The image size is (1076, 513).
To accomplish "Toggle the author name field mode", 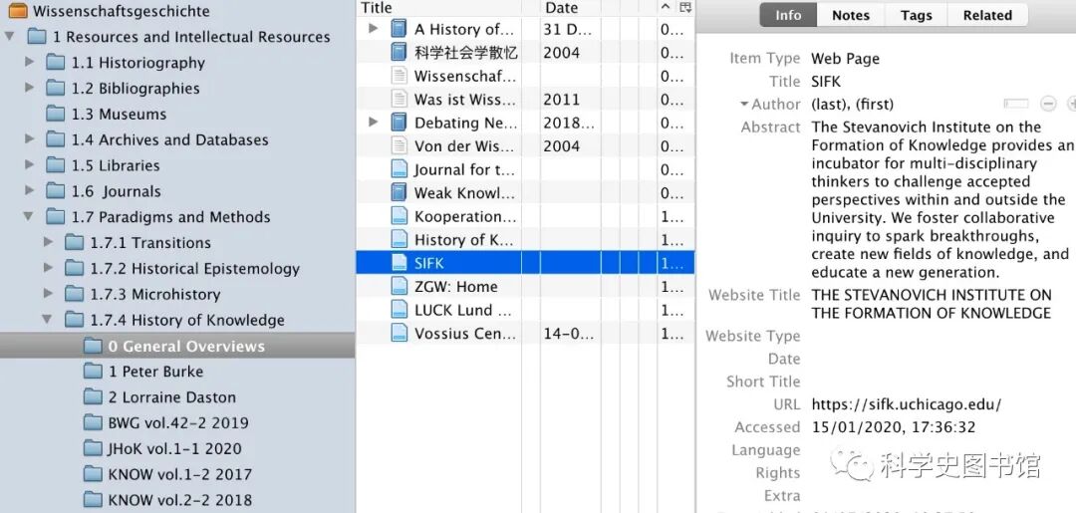I will pyautogui.click(x=1016, y=104).
